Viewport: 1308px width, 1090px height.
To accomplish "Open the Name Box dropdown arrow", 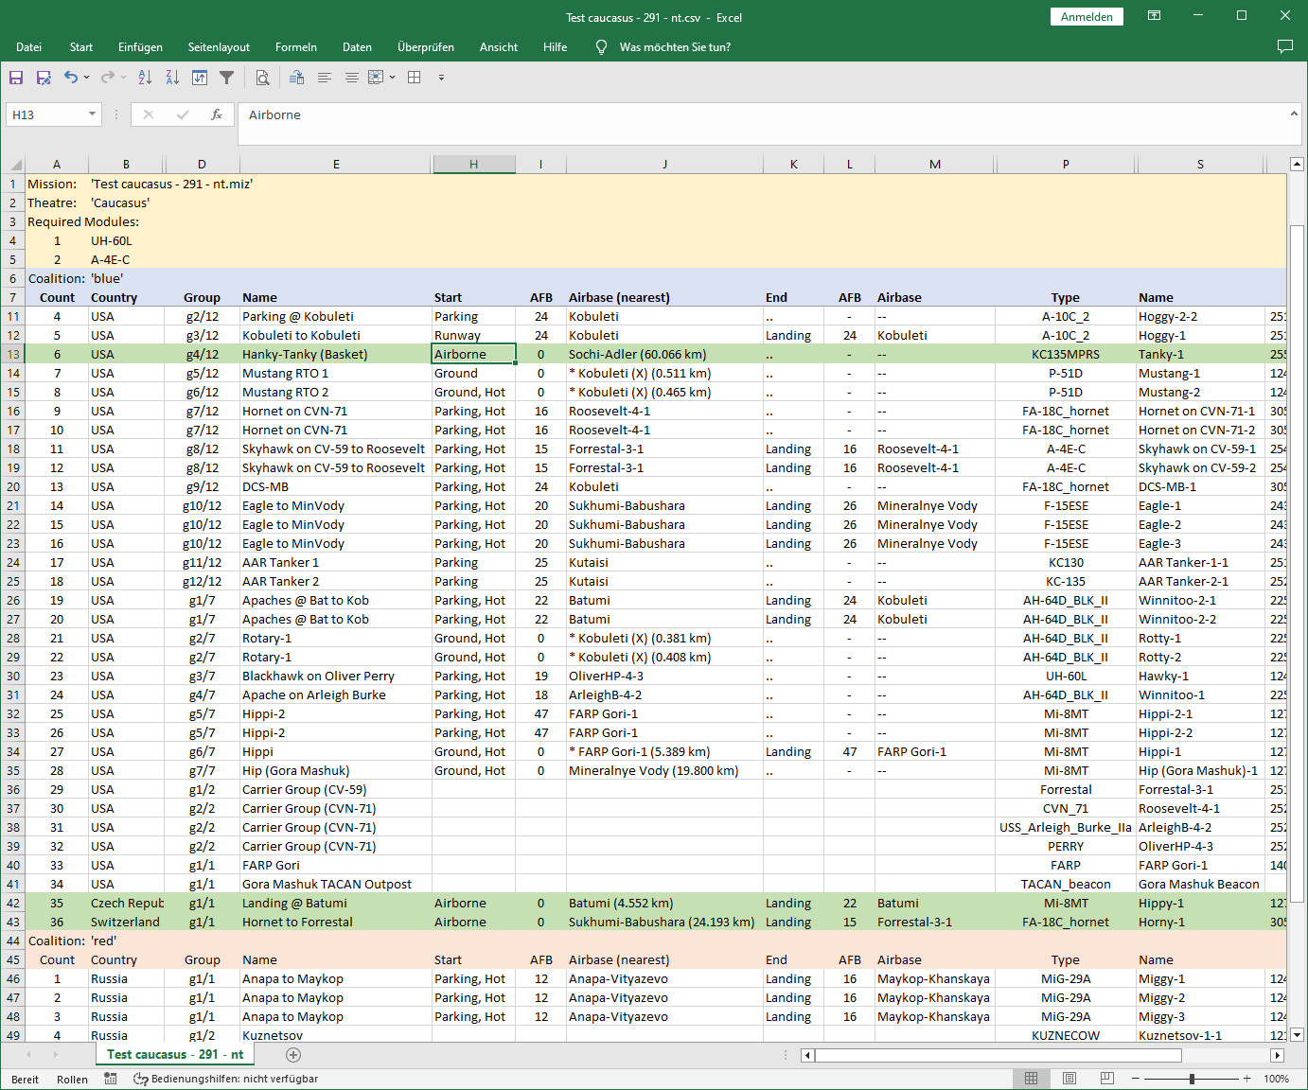I will [x=92, y=114].
